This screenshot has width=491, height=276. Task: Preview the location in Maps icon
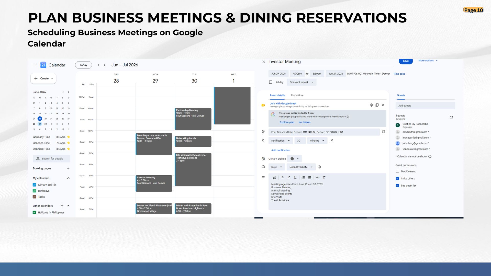click(383, 132)
